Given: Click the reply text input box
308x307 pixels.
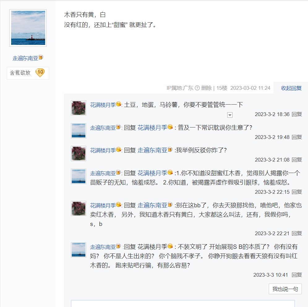Looking at the screenshot, I should 183,303.
